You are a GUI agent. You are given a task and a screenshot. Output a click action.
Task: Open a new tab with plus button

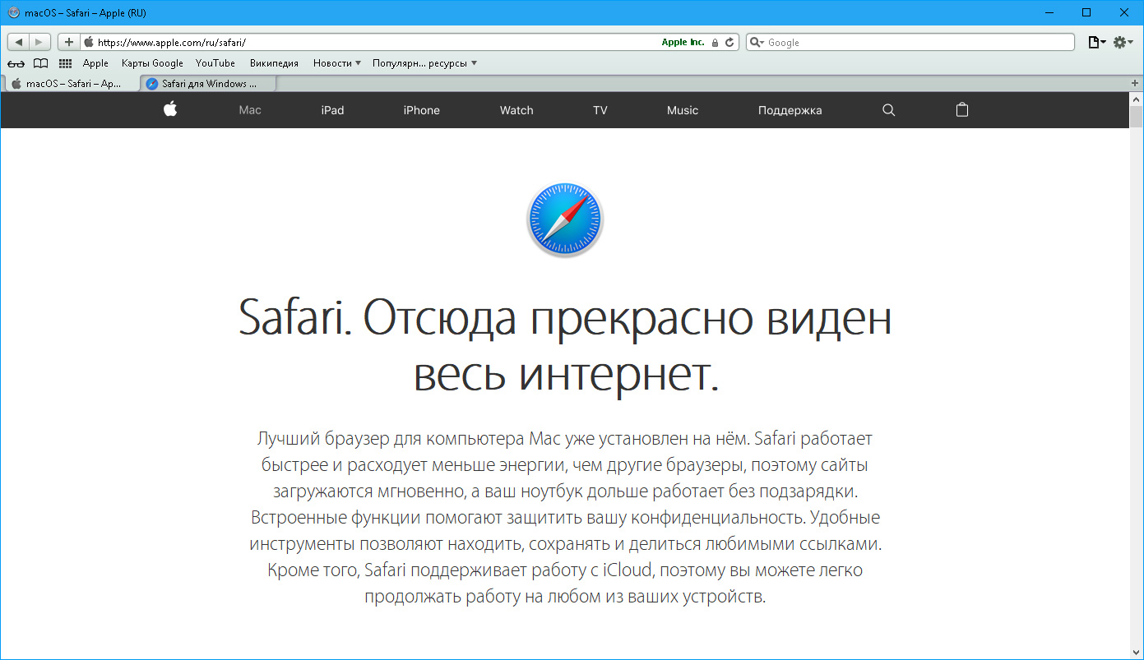(1135, 83)
